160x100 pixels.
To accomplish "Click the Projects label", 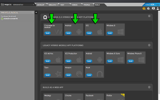I will click(8, 5).
